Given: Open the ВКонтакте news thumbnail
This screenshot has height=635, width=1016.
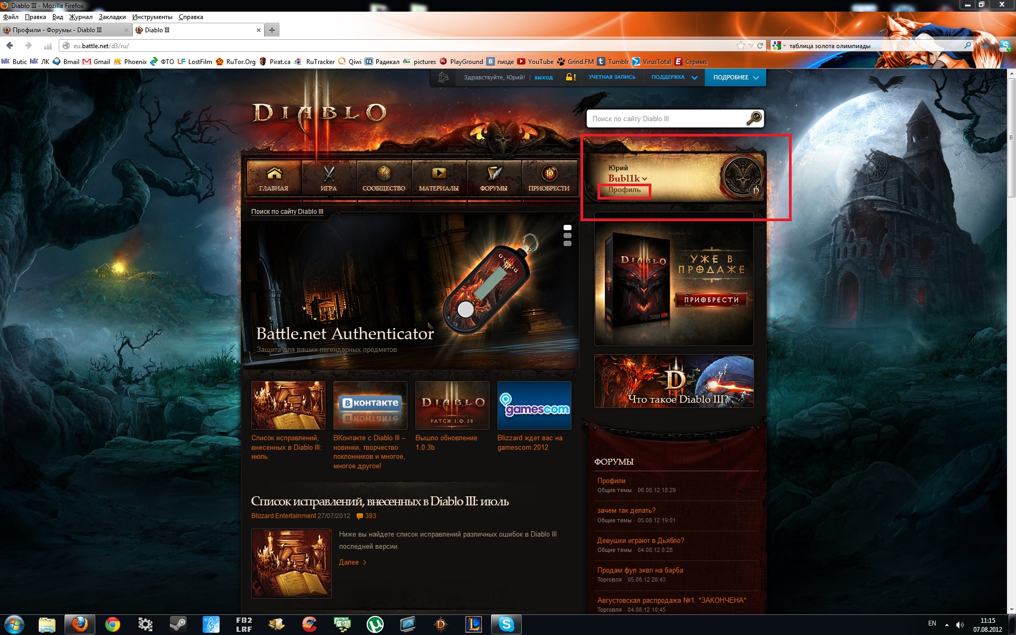Looking at the screenshot, I should tap(370, 405).
